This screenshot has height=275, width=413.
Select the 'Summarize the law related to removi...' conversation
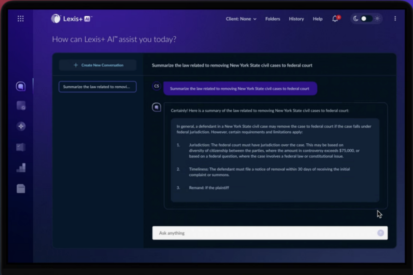coord(98,87)
